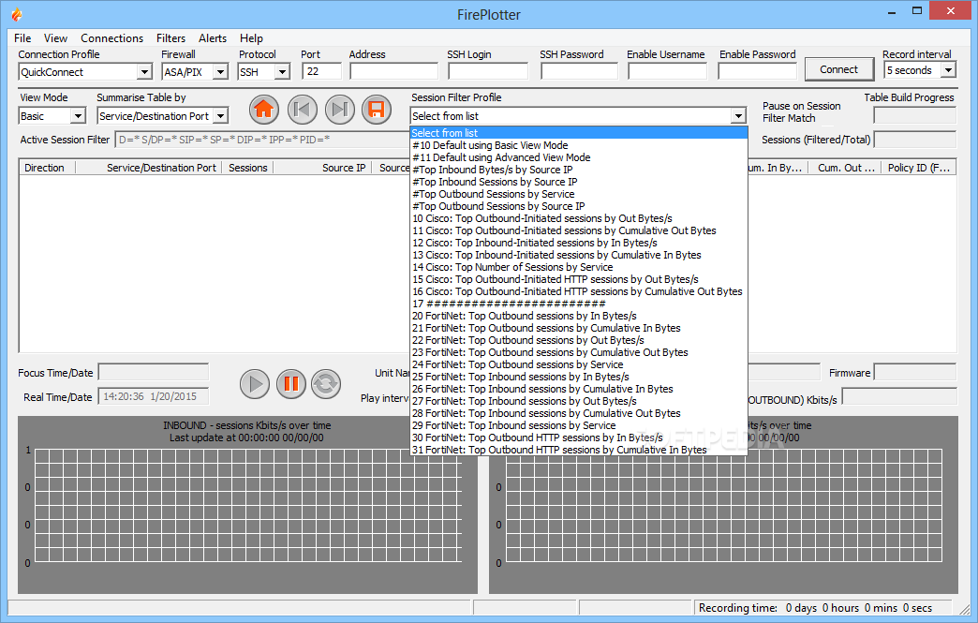This screenshot has width=978, height=623.
Task: Expand the Summarise Table by dropdown
Action: pos(220,116)
